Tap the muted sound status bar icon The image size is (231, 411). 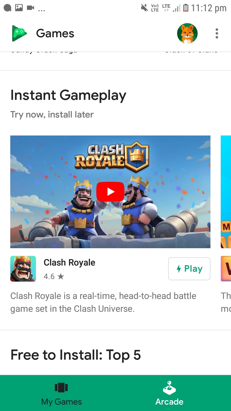144,8
